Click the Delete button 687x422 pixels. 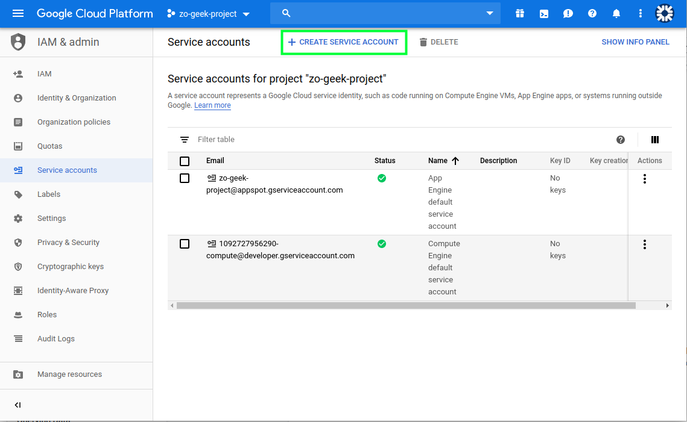click(438, 42)
